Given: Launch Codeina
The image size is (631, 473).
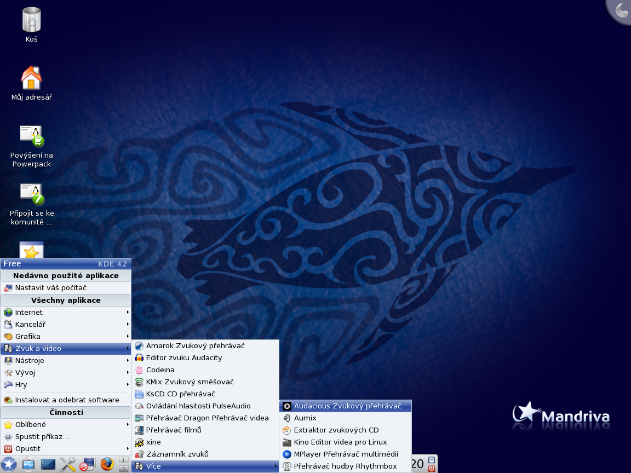Looking at the screenshot, I should 205,370.
